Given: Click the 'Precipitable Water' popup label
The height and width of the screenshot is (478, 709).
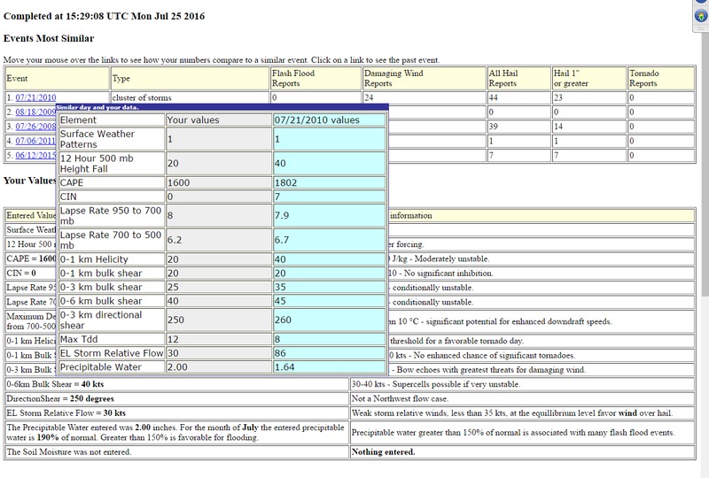Looking at the screenshot, I should 112,367.
